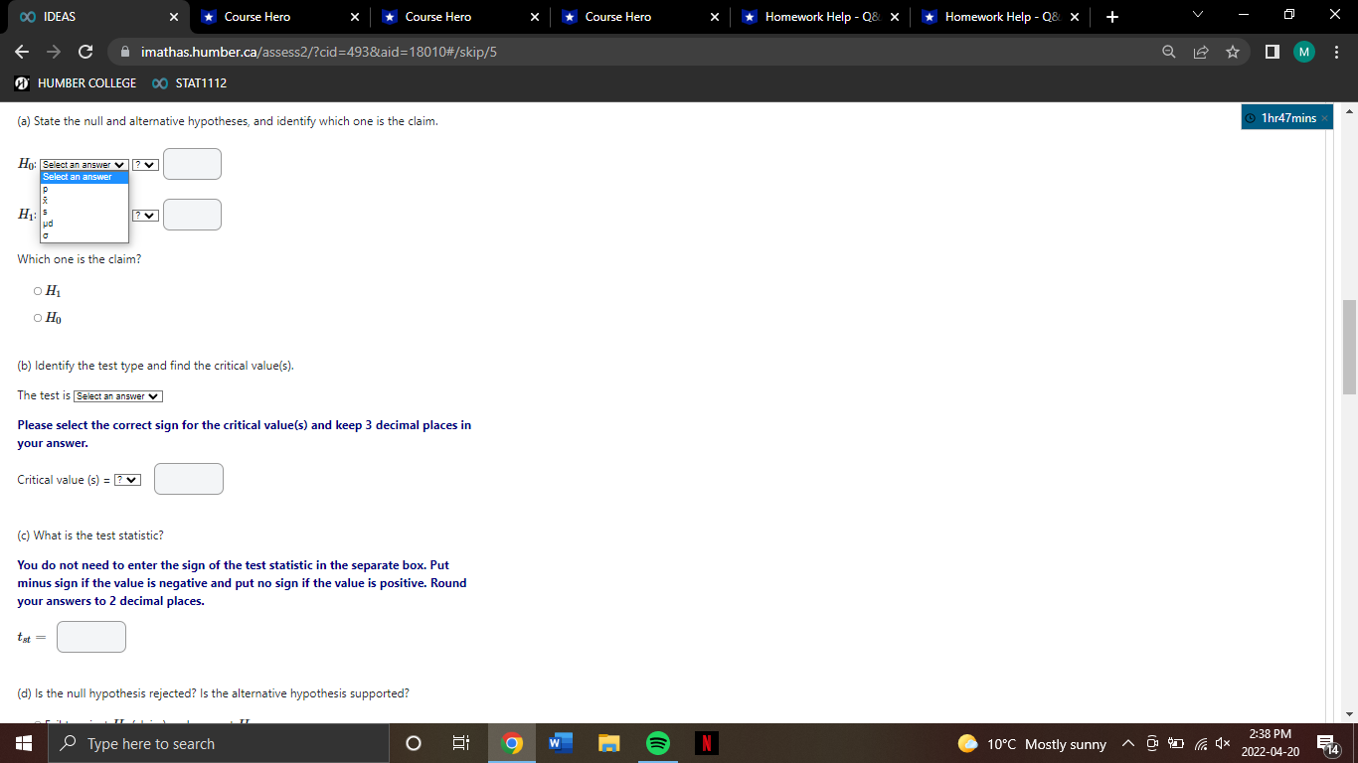
Task: Click the share page icon
Action: click(x=1200, y=52)
